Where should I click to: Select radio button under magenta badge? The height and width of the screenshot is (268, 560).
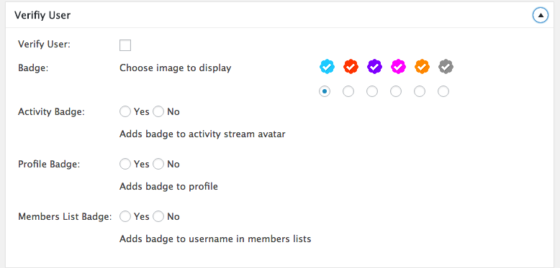click(x=396, y=91)
